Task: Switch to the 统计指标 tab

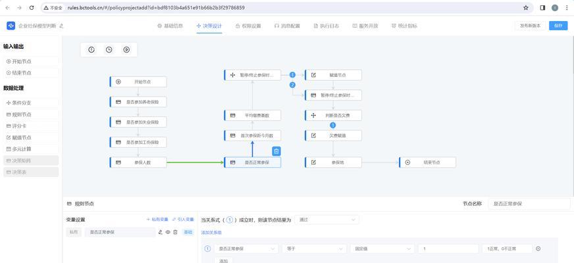Action: [x=404, y=26]
